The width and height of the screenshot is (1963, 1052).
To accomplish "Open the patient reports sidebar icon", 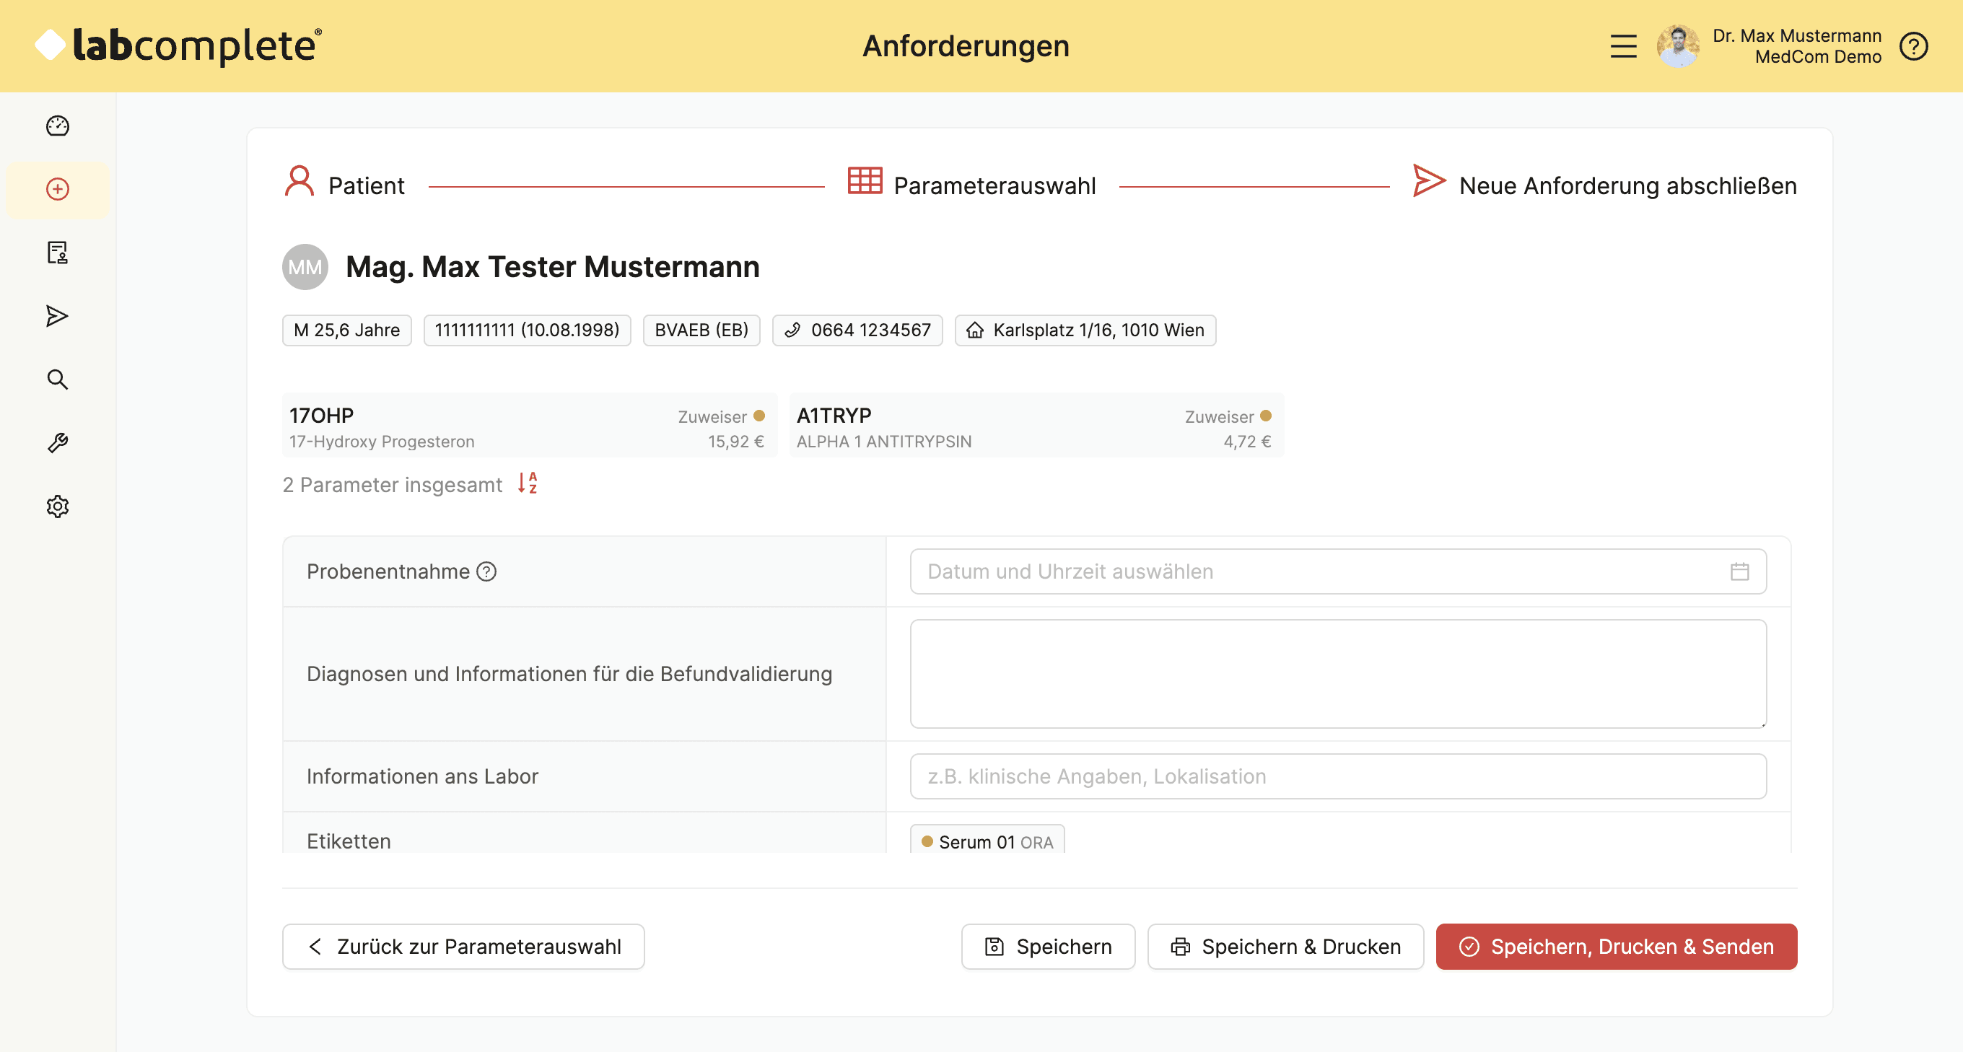I will pos(57,252).
